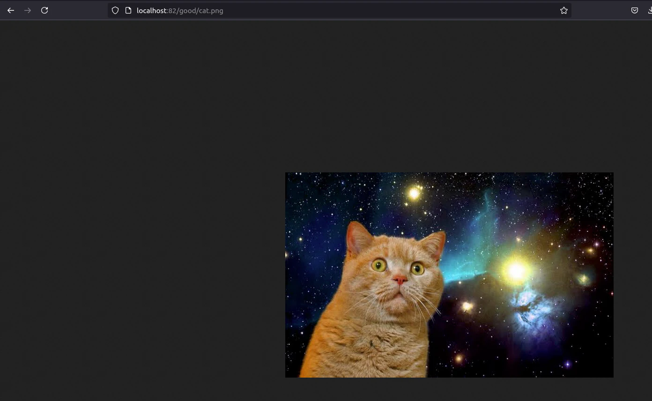Toggle tracking protection for localhost
Image resolution: width=652 pixels, height=401 pixels.
click(115, 10)
